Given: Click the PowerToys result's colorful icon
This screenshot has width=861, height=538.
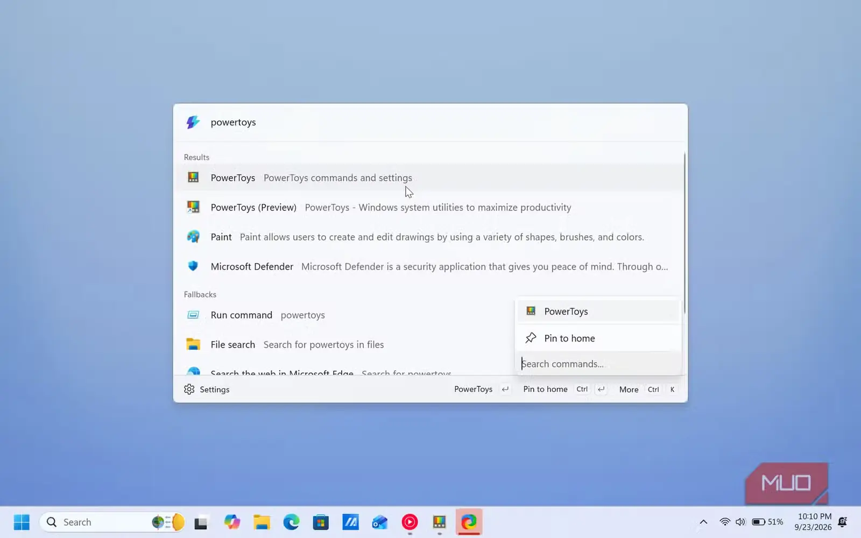Looking at the screenshot, I should tap(193, 177).
